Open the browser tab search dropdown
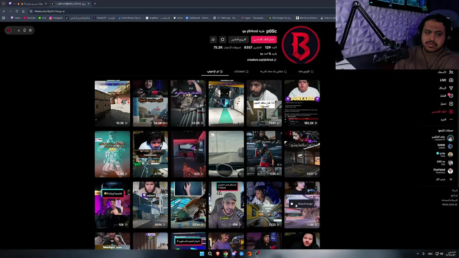This screenshot has width=459, height=258. (x=4, y=4)
